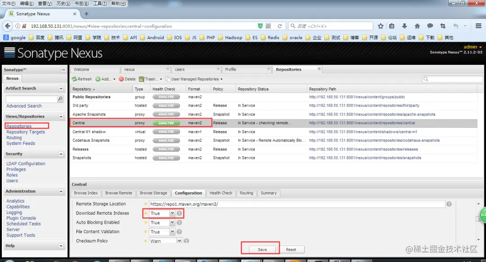486x262 pixels.
Task: Open the 书签(B) menu
Action: (81, 4)
